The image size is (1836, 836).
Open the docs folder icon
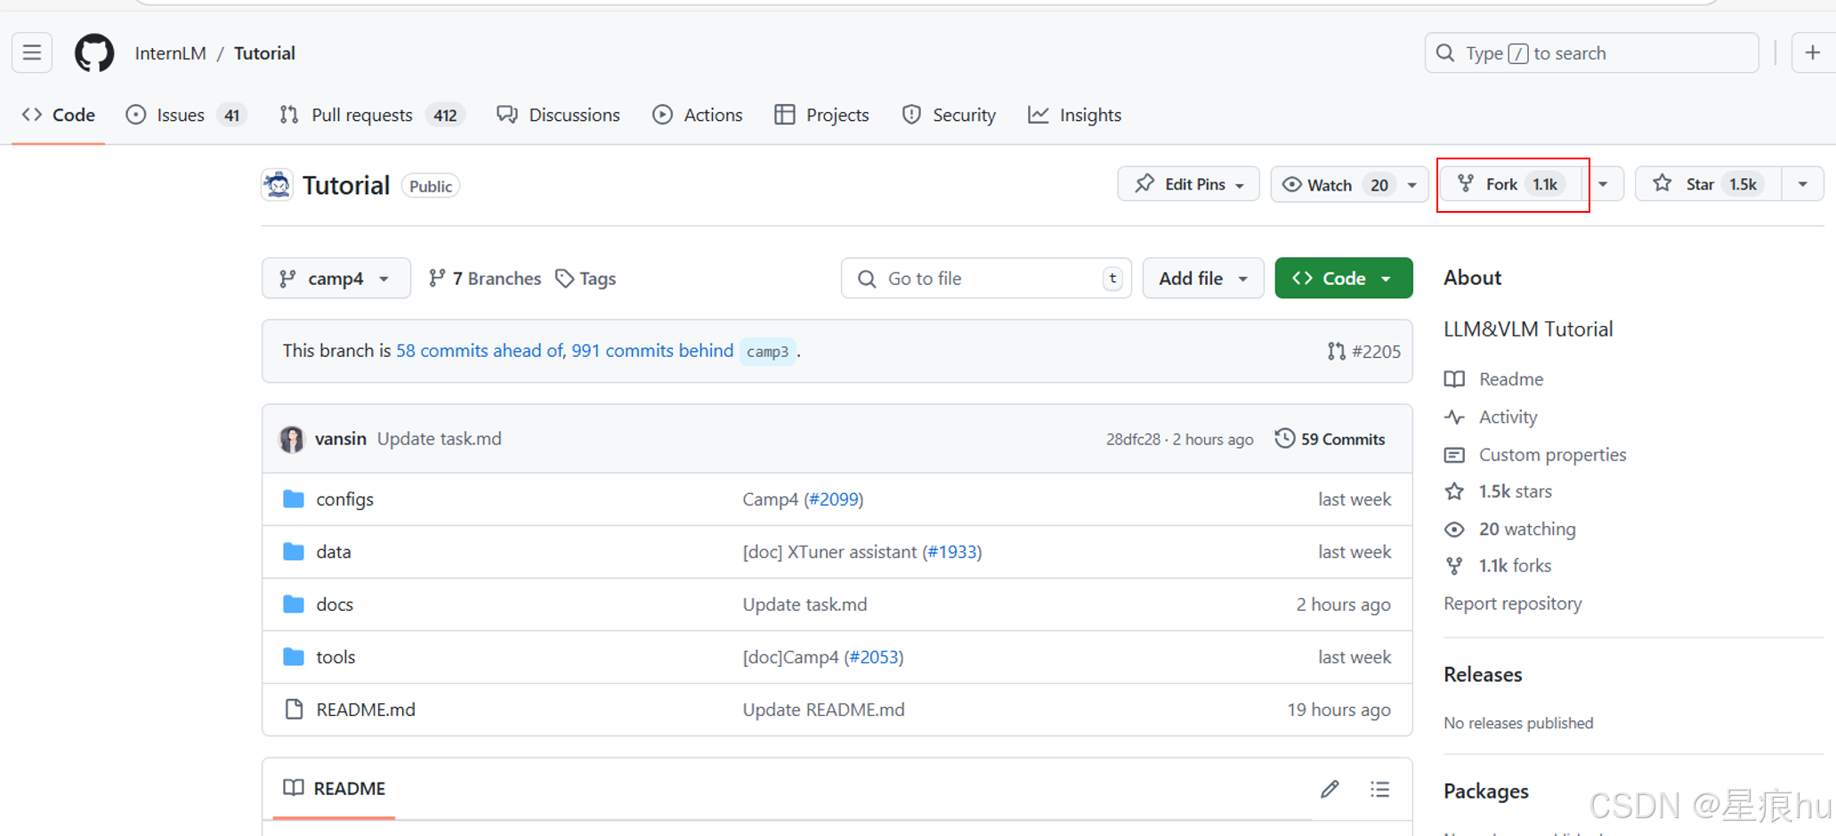point(294,604)
